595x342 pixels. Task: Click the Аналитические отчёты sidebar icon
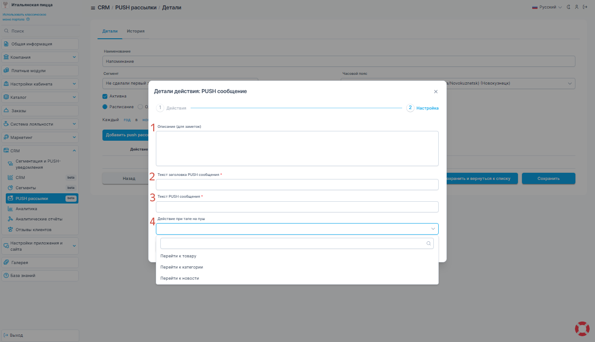pyautogui.click(x=10, y=219)
